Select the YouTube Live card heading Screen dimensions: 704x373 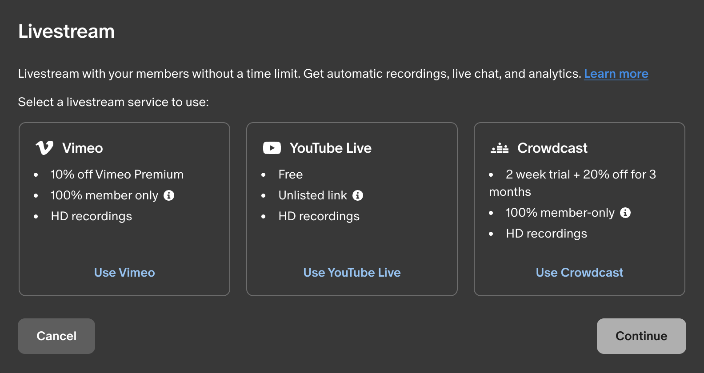[x=331, y=148]
